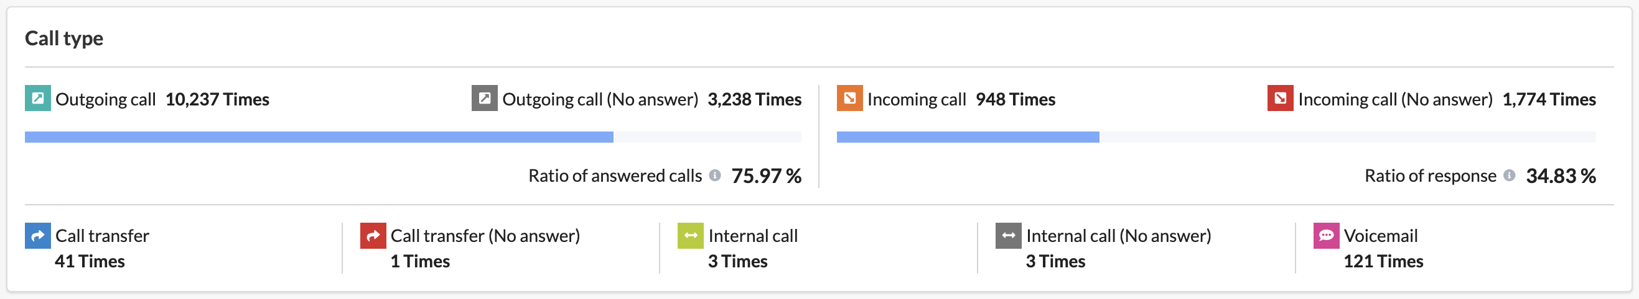Click info icon beside Ratio of response

[1509, 175]
